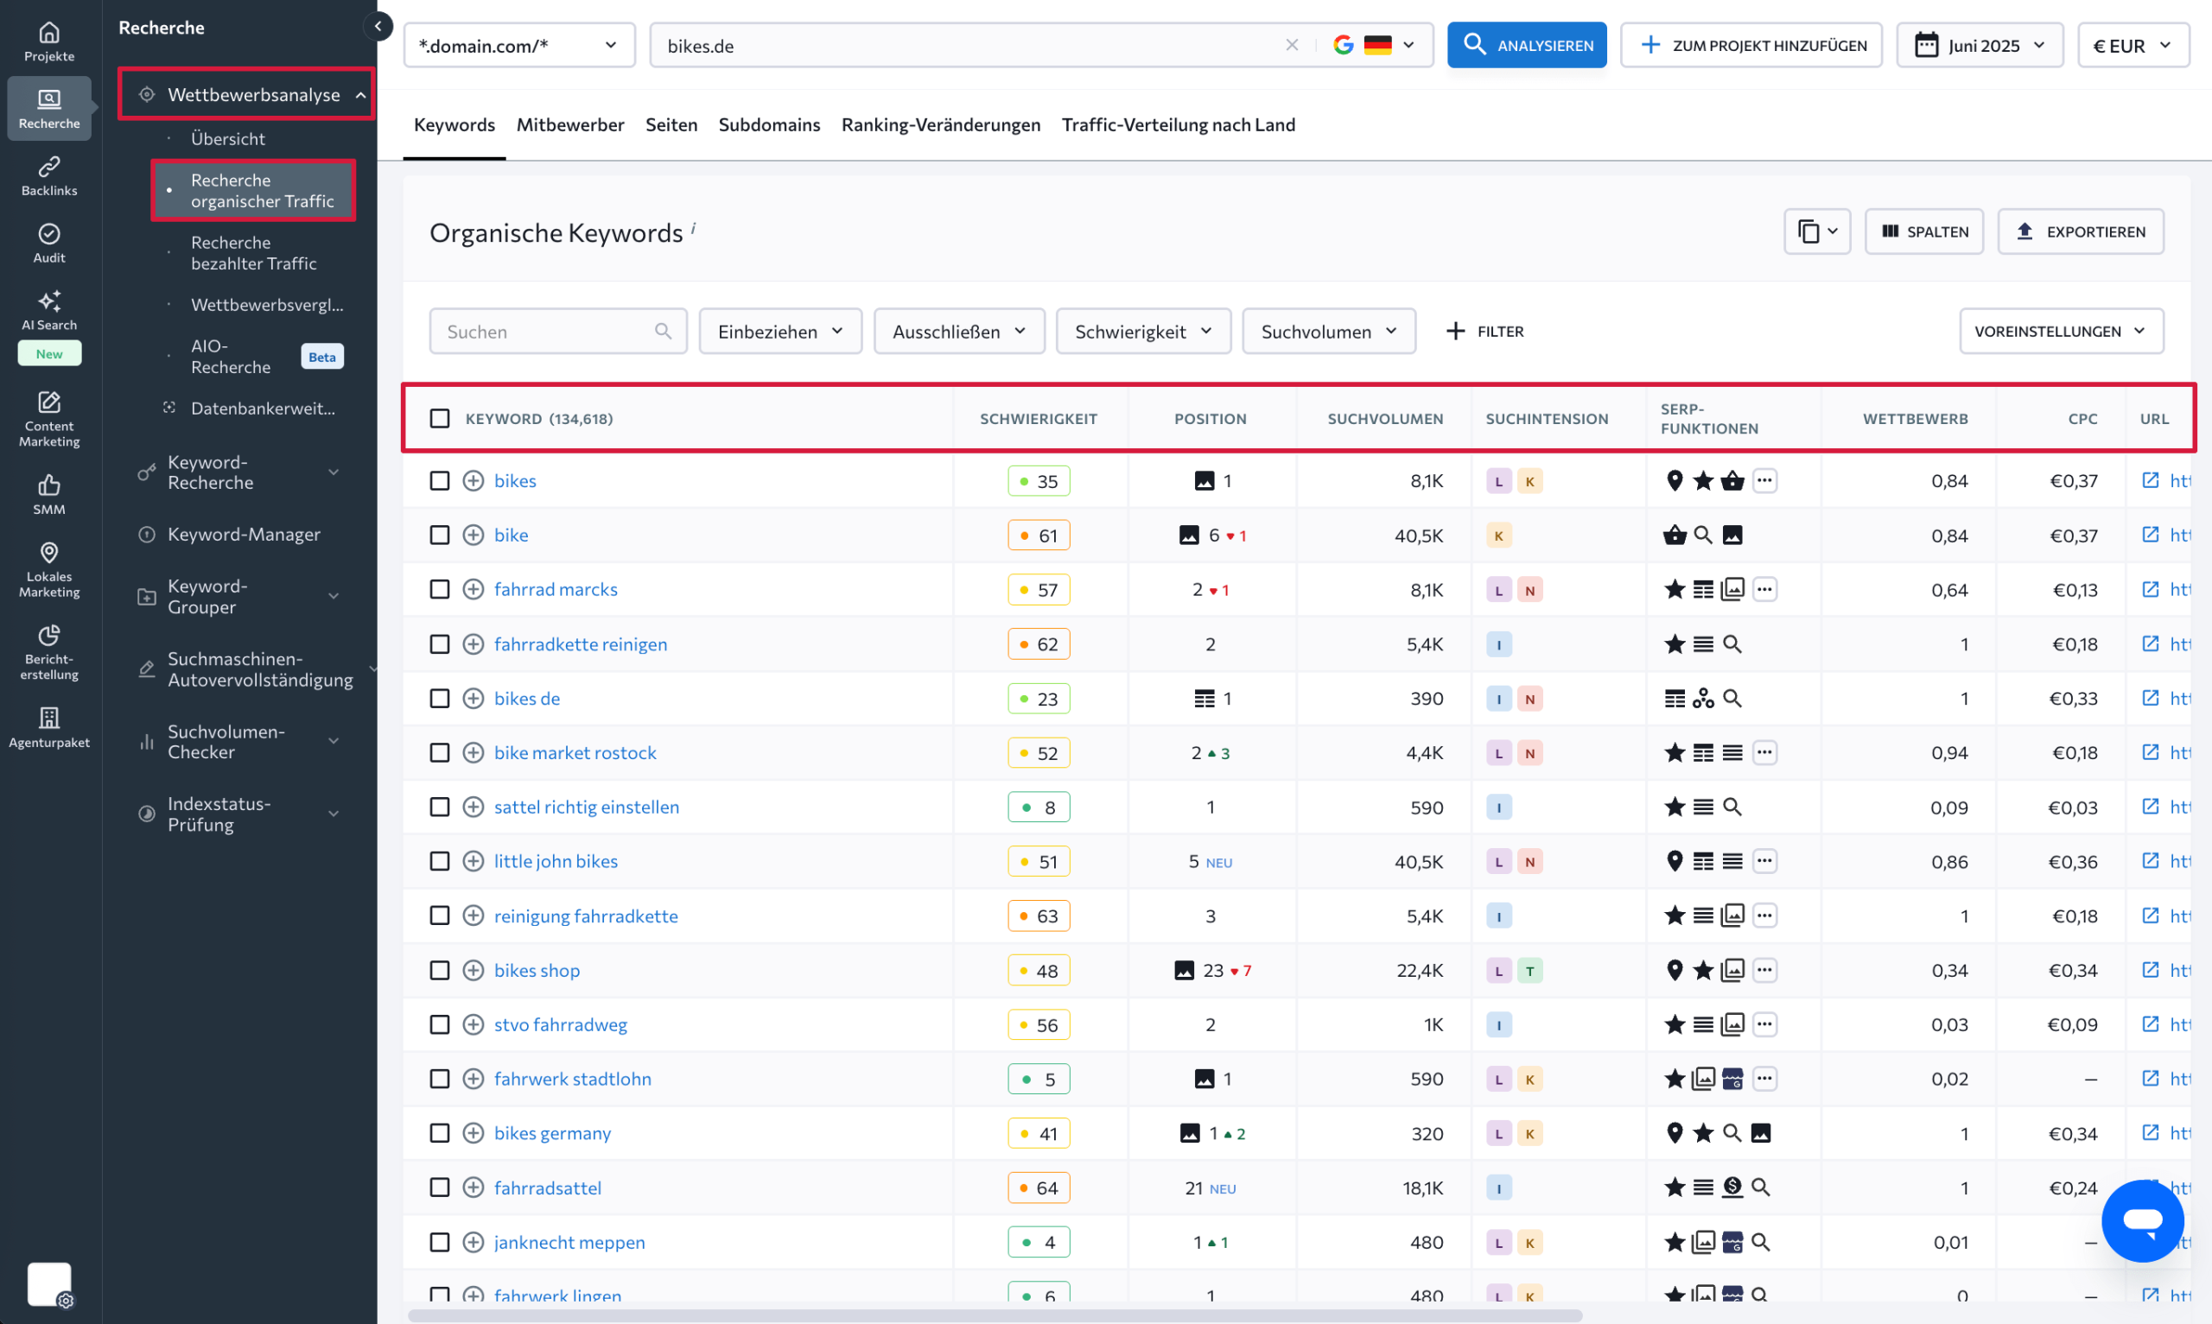Screen dimensions: 2212x1324
Task: Tick the checkbox for keyword 'bike'
Action: pyautogui.click(x=440, y=535)
